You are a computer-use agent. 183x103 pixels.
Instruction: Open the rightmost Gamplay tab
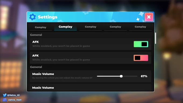tap(140, 27)
